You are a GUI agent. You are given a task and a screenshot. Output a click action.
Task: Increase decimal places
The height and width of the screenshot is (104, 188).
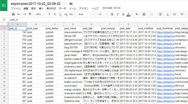66,14
